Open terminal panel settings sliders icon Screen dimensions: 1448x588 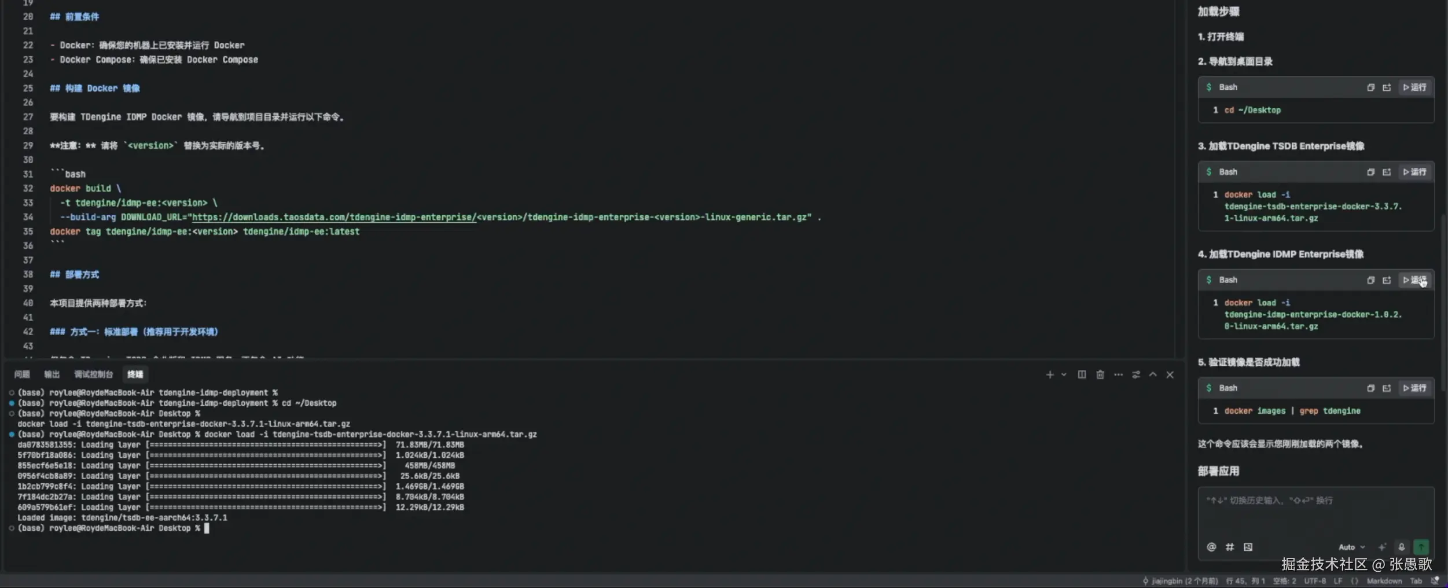(x=1135, y=374)
